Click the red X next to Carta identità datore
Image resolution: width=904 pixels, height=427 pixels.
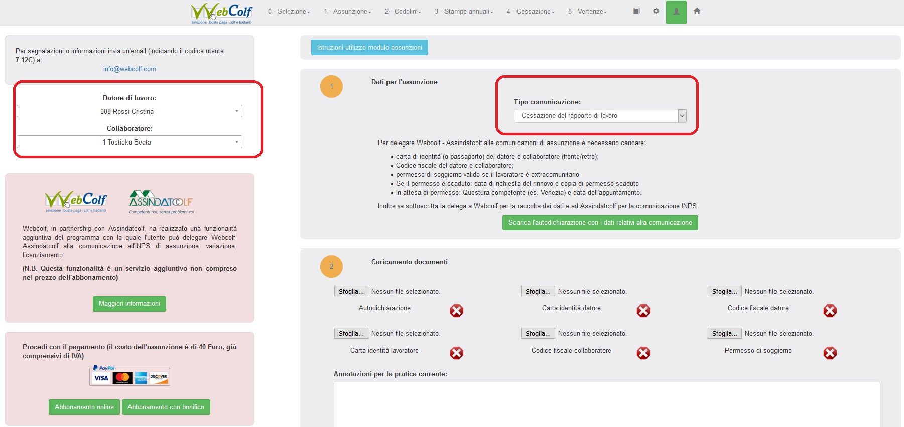click(643, 311)
